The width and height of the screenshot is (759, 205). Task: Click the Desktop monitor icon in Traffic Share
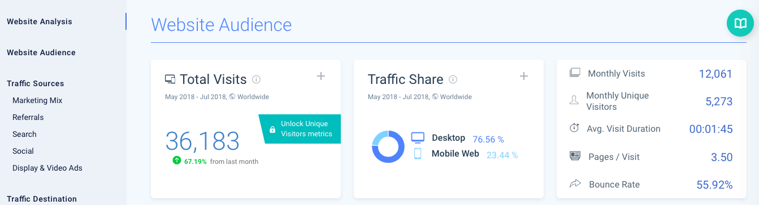pyautogui.click(x=418, y=137)
